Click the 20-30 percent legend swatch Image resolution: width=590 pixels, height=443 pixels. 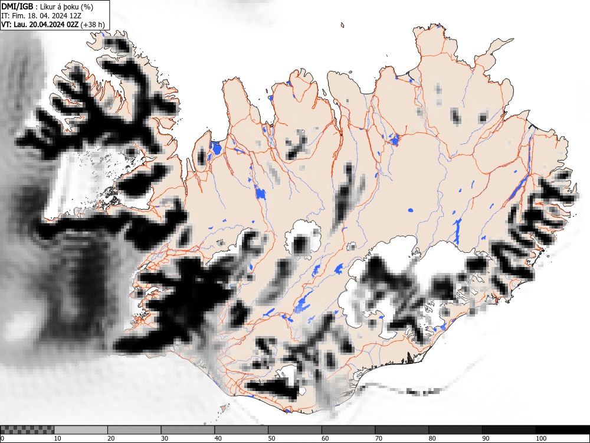tap(135, 430)
